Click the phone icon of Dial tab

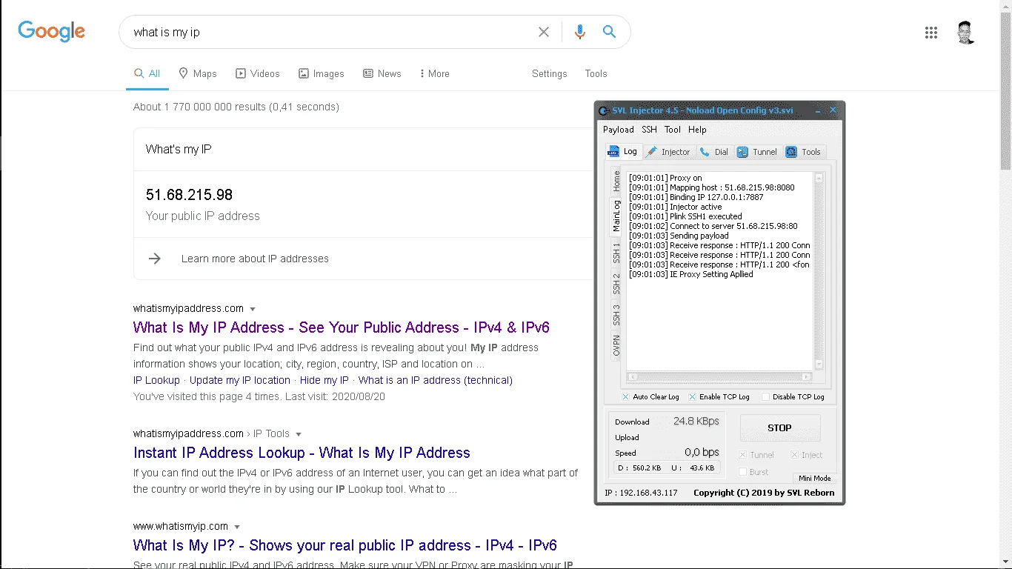[705, 152]
